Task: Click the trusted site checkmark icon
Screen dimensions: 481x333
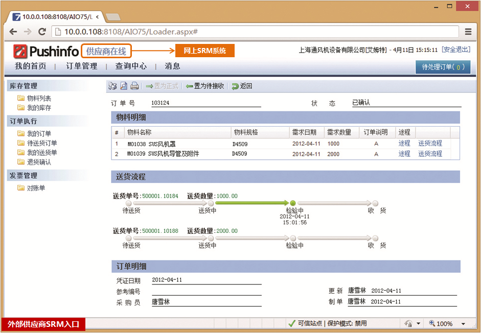Action: pyautogui.click(x=292, y=323)
